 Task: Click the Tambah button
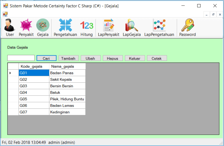[68, 58]
